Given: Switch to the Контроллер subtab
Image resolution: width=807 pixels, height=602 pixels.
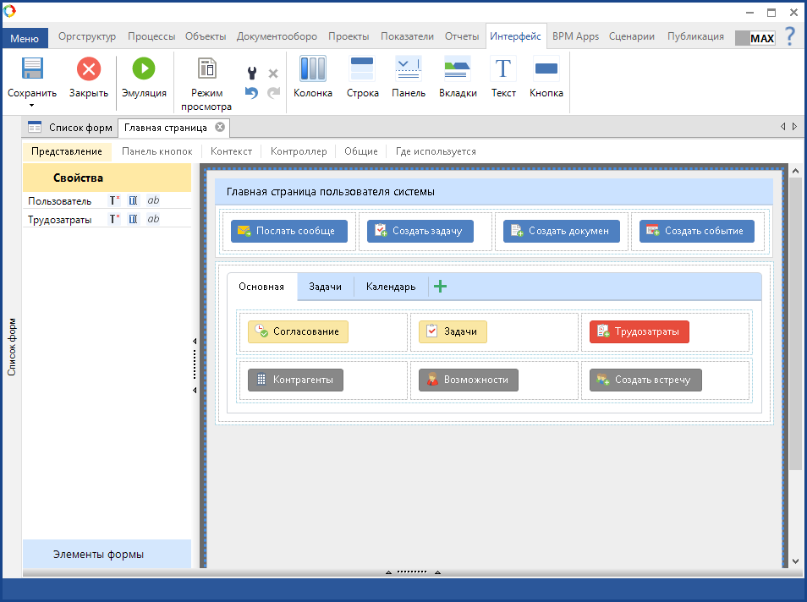Looking at the screenshot, I should (298, 151).
